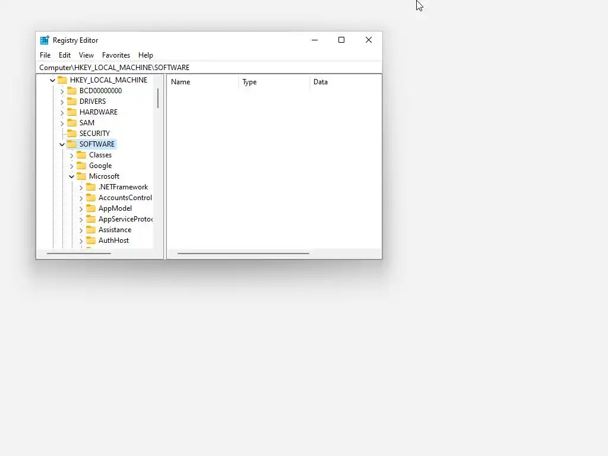Select the Google key label
Viewport: 608px width, 456px height.
[x=100, y=166]
